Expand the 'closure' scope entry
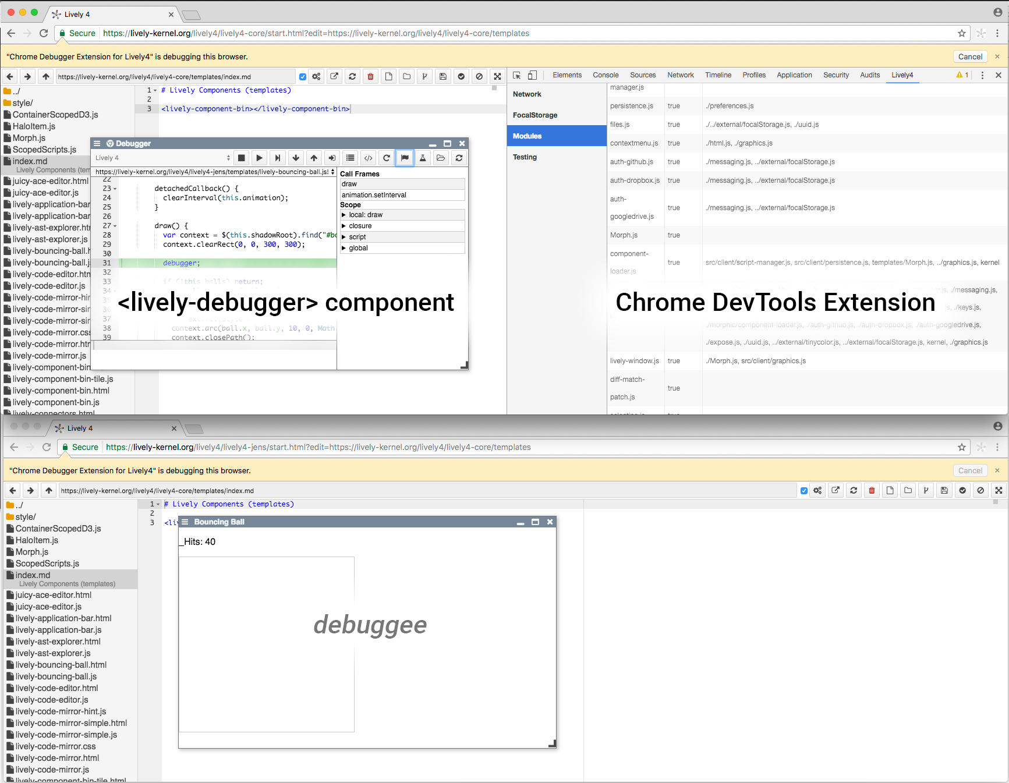Viewport: 1009px width, 783px height. 344,226
